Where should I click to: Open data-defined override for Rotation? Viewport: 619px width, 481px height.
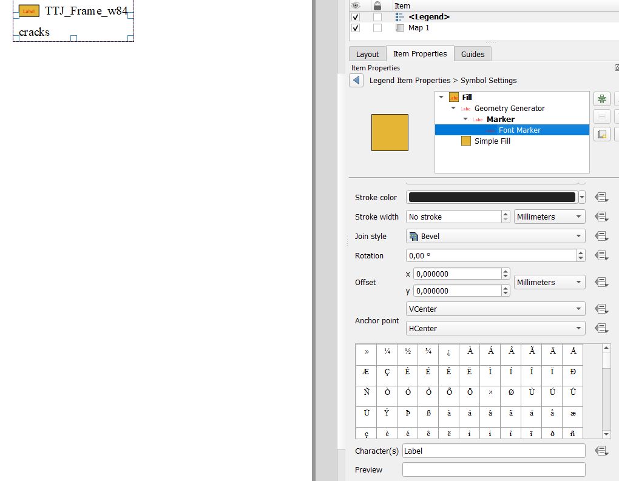tap(601, 255)
